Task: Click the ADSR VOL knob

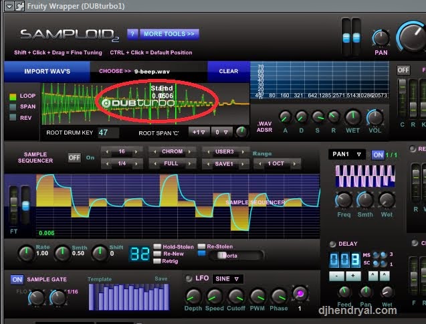Action: [375, 117]
